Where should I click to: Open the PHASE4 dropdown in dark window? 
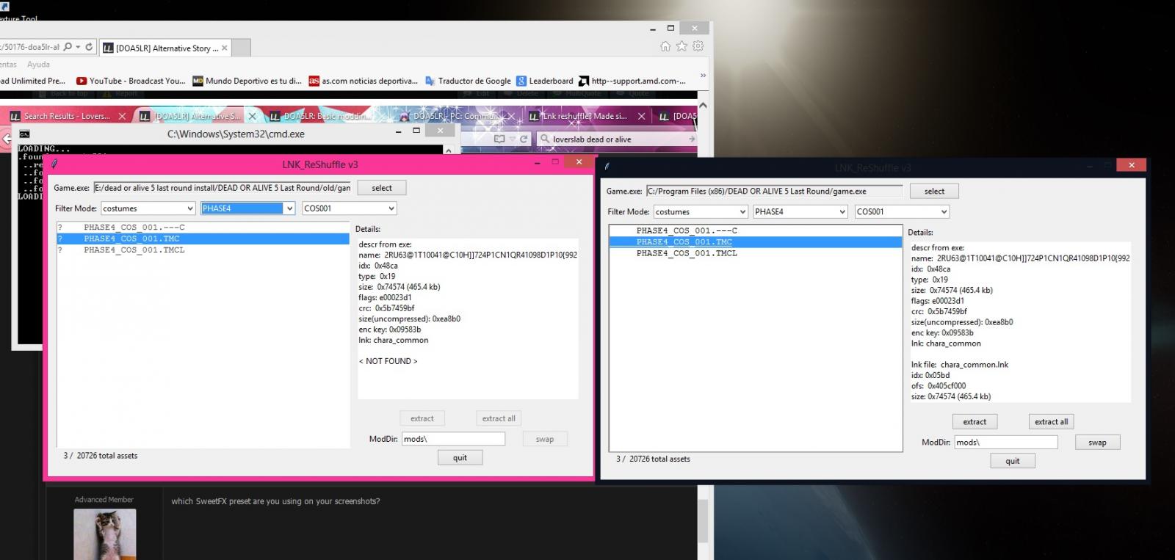tap(800, 211)
